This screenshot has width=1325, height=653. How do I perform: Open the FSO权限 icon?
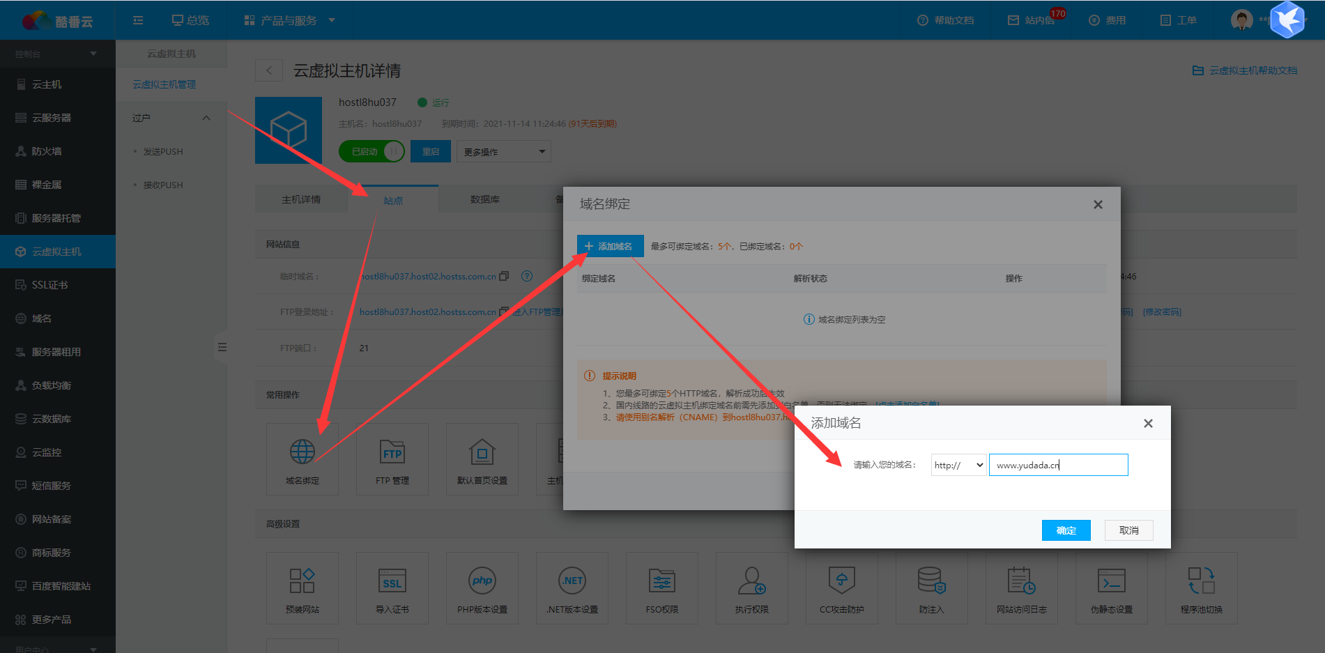(x=661, y=581)
